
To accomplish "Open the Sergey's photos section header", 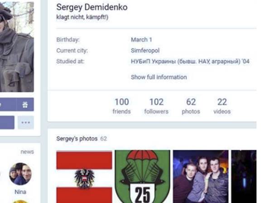I will [77, 139].
